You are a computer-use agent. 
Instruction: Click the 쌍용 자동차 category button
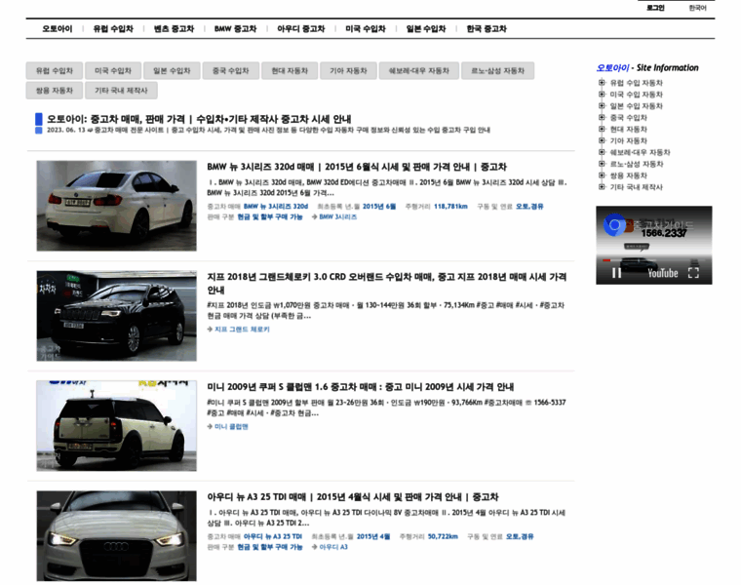[x=55, y=91]
